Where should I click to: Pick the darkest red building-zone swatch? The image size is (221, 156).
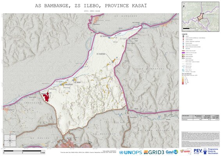(x=183, y=84)
